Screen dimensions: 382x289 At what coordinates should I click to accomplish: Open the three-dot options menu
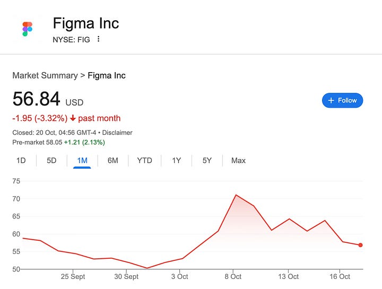point(98,39)
